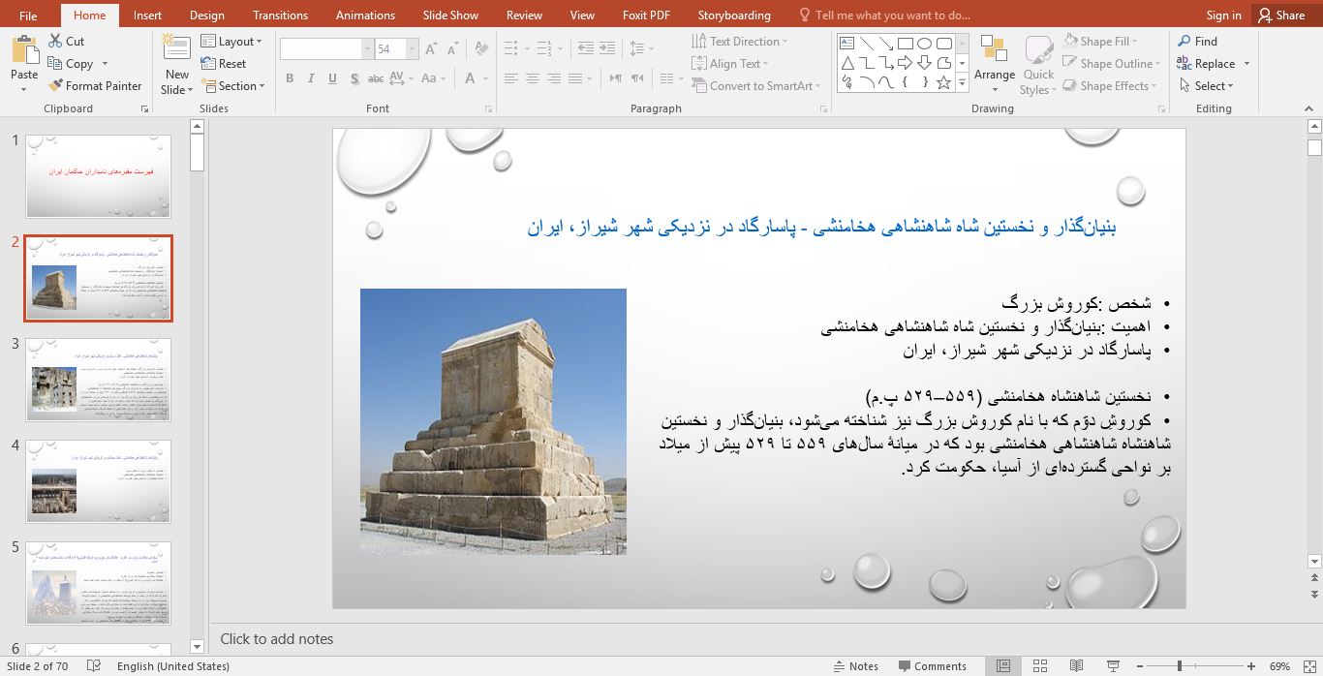Toggle the Notes pane
1323x676 pixels.
click(855, 666)
